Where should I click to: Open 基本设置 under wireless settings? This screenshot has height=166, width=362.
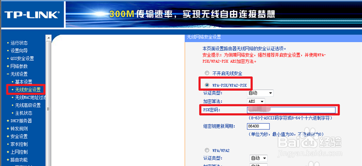point(23,82)
